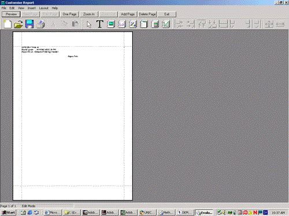Insert a picture with the image icon

pos(111,24)
